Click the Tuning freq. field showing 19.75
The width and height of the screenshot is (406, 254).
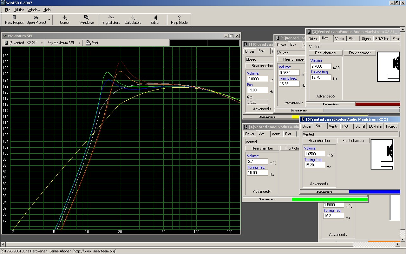[321, 77]
